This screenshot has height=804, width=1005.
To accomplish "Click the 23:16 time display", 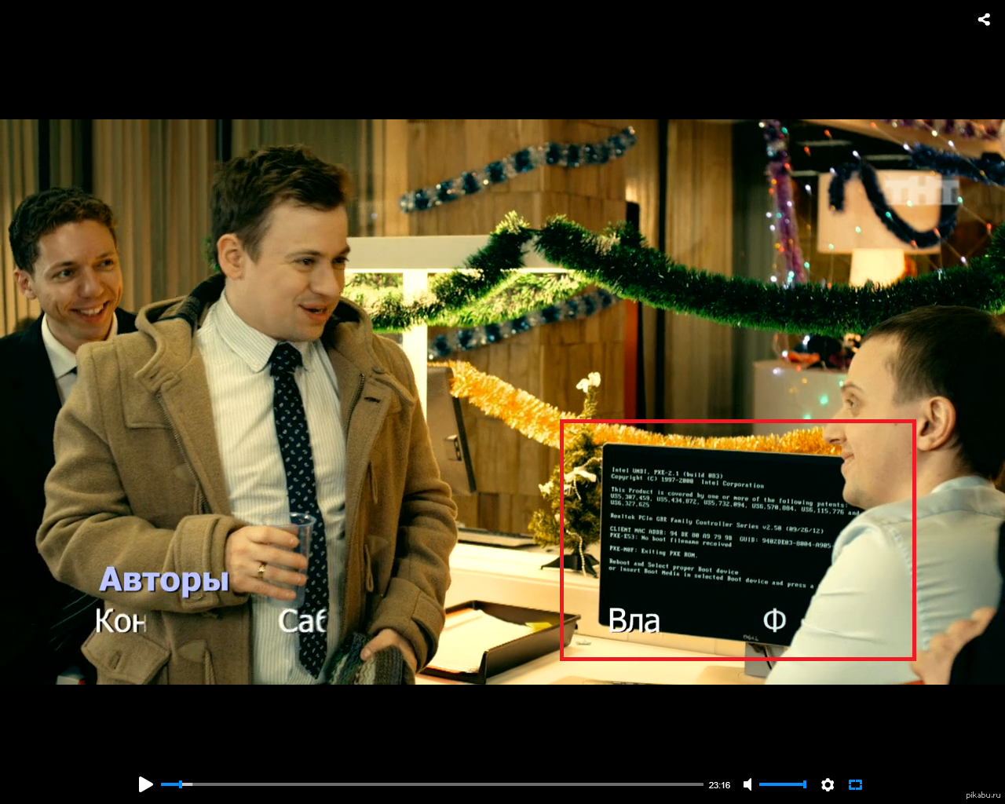I will 719,785.
